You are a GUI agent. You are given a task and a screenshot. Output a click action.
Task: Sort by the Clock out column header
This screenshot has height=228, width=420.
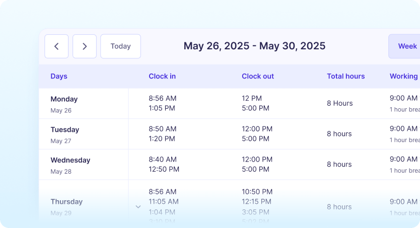coord(258,77)
